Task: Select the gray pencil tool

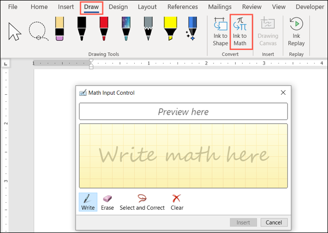Action: coord(148,29)
